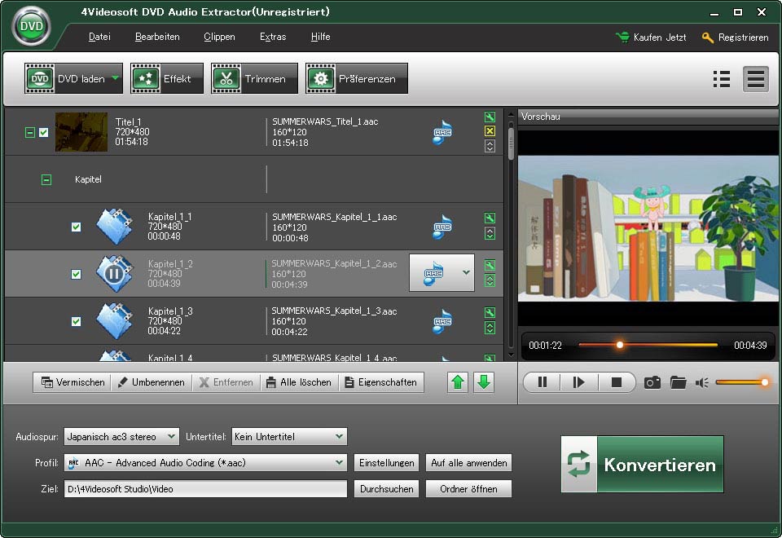
Task: Stop the preview playback
Action: 617,382
